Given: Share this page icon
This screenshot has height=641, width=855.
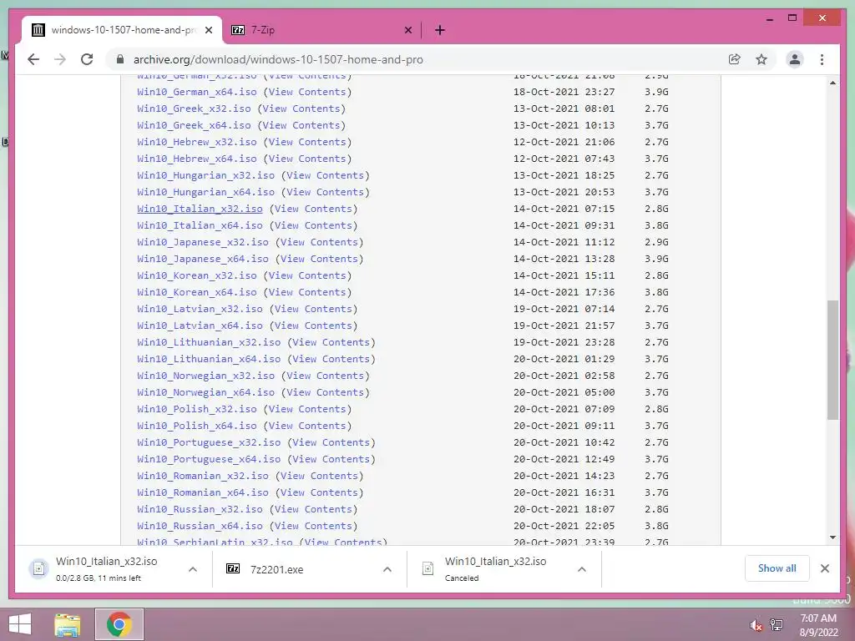Looking at the screenshot, I should point(735,59).
